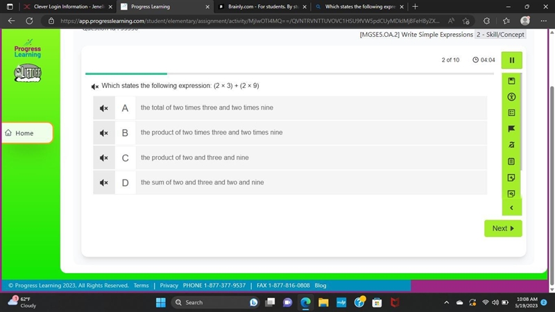555x312 pixels.
Task: Refresh the current page
Action: click(x=29, y=21)
